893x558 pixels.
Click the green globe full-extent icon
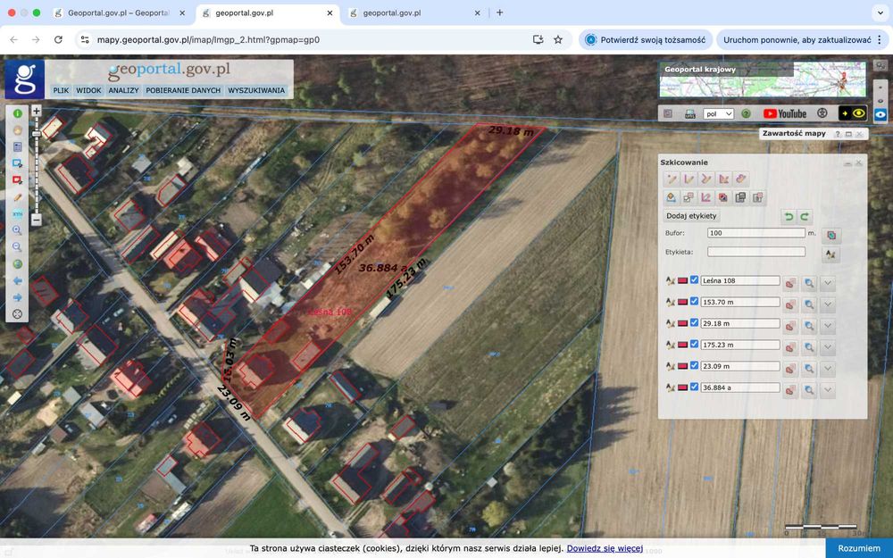[x=17, y=264]
